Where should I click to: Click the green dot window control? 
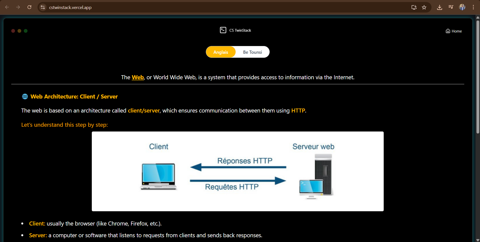(x=26, y=31)
